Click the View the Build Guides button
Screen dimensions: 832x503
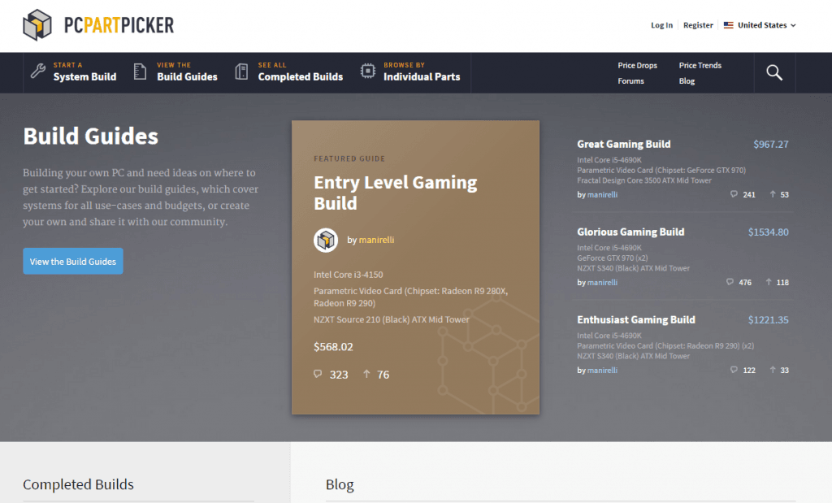coord(72,261)
